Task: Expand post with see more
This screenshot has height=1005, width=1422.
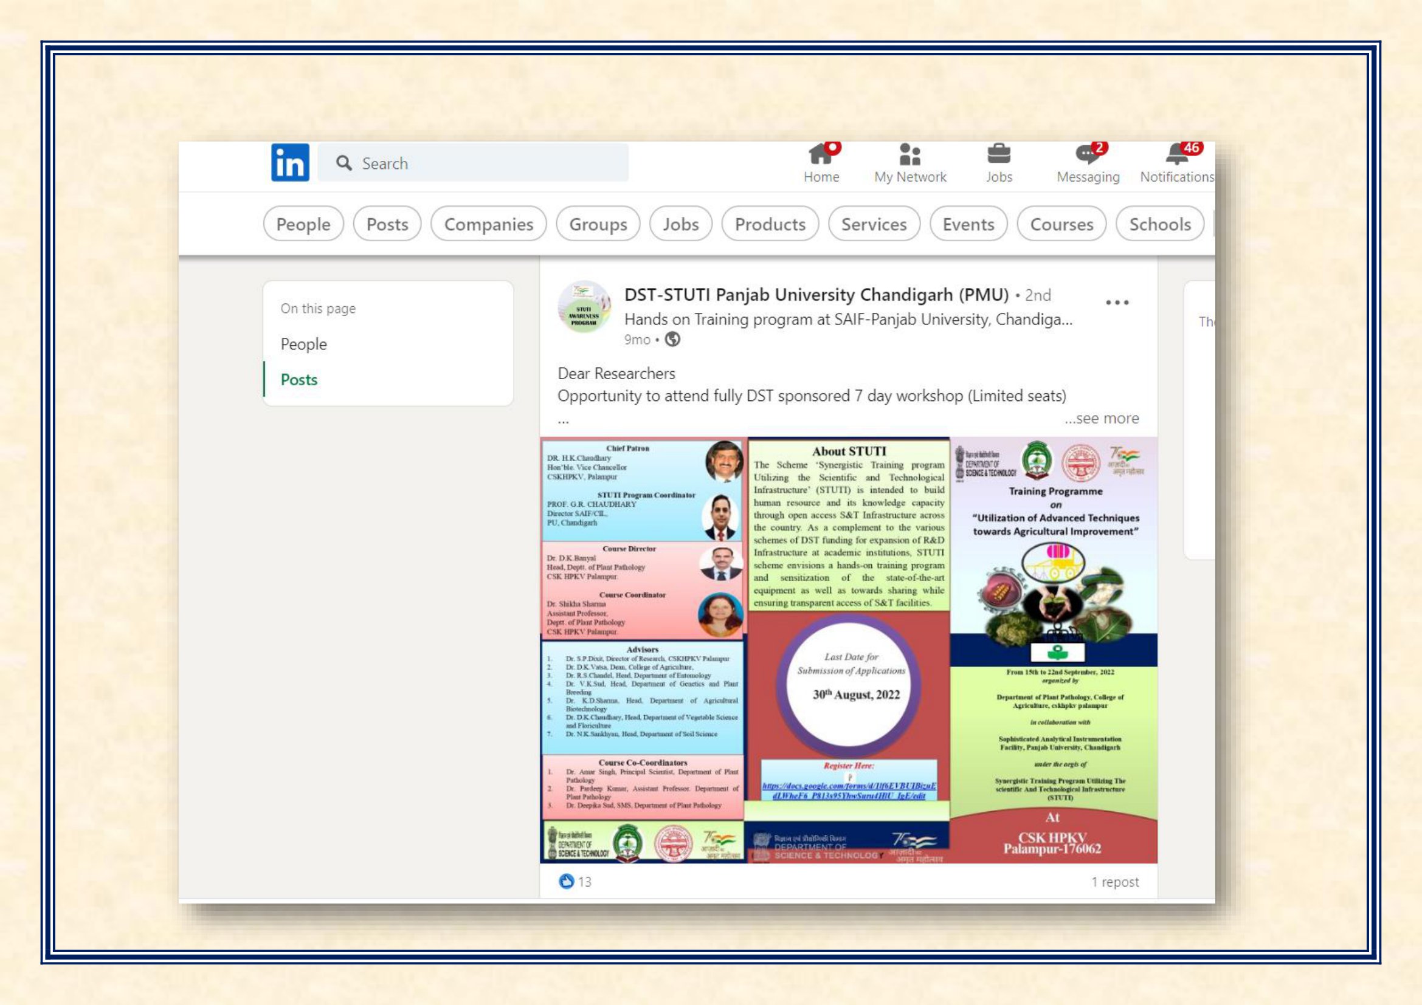Action: pyautogui.click(x=1101, y=418)
